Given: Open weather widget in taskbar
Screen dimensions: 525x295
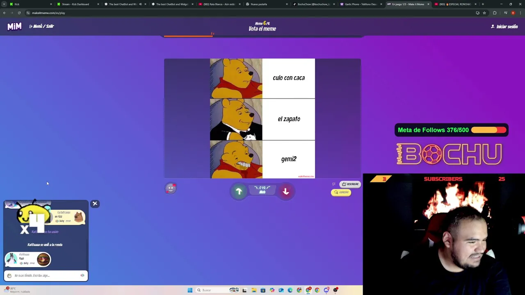Looking at the screenshot, I should click(16, 290).
